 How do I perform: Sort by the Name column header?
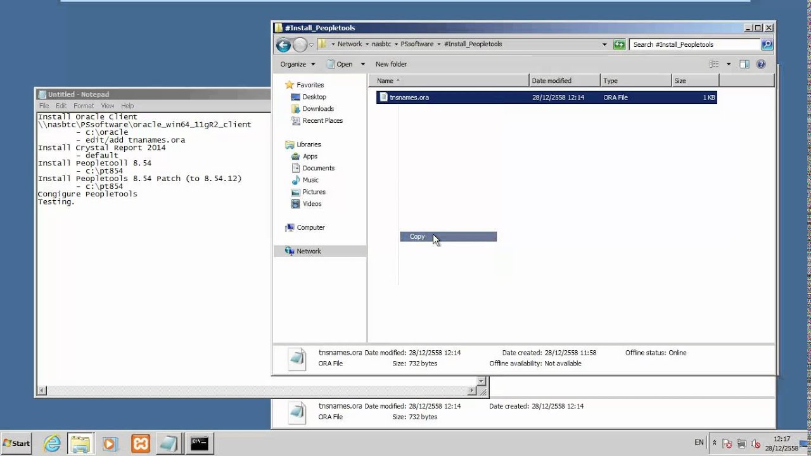coord(449,80)
